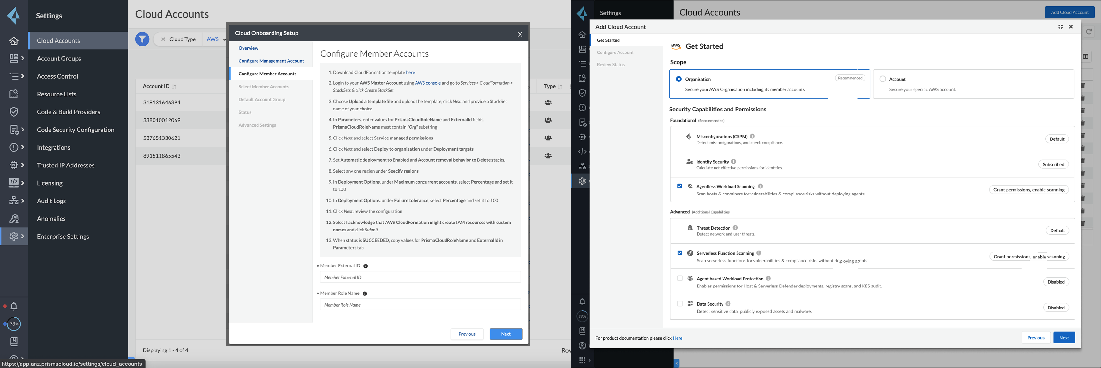Image resolution: width=1101 pixels, height=368 pixels.
Task: Click Next in the Cloud Onboarding Setup dialog
Action: tap(506, 334)
